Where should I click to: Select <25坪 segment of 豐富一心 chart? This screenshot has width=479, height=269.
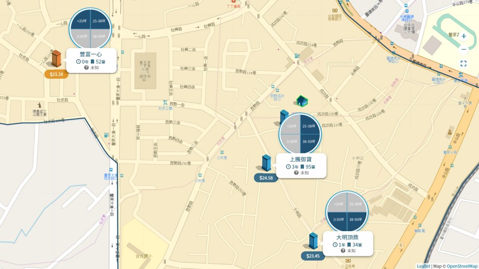click(x=81, y=21)
